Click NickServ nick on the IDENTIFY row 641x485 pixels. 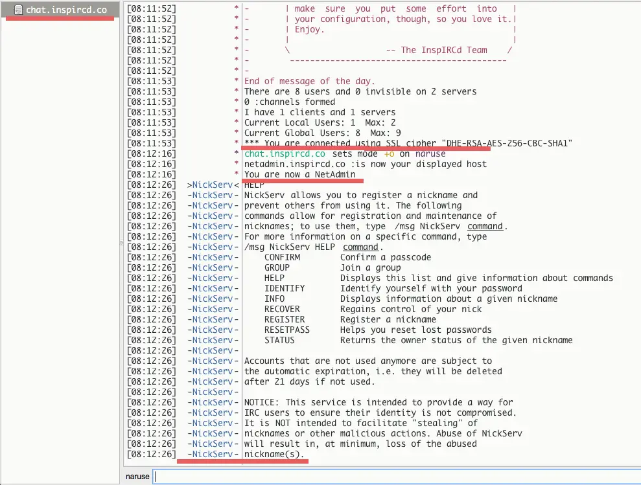coord(212,288)
